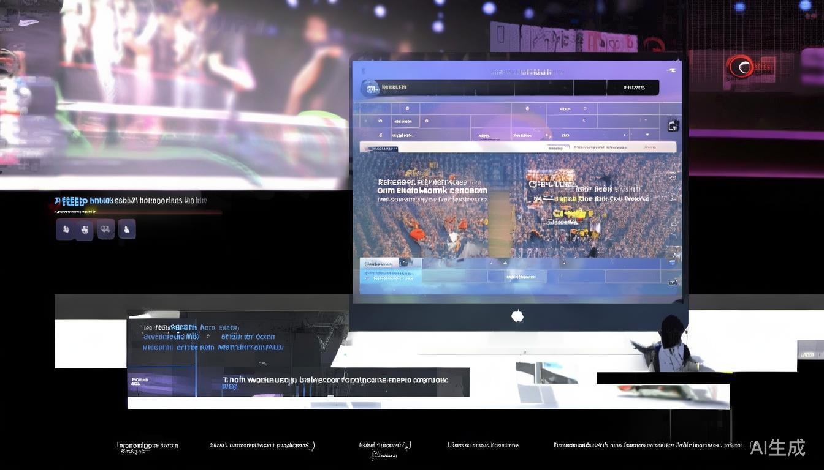This screenshot has width=824, height=470.
Task: Click the small camera icon at the monitor's bottom-right edge
Action: (x=673, y=282)
